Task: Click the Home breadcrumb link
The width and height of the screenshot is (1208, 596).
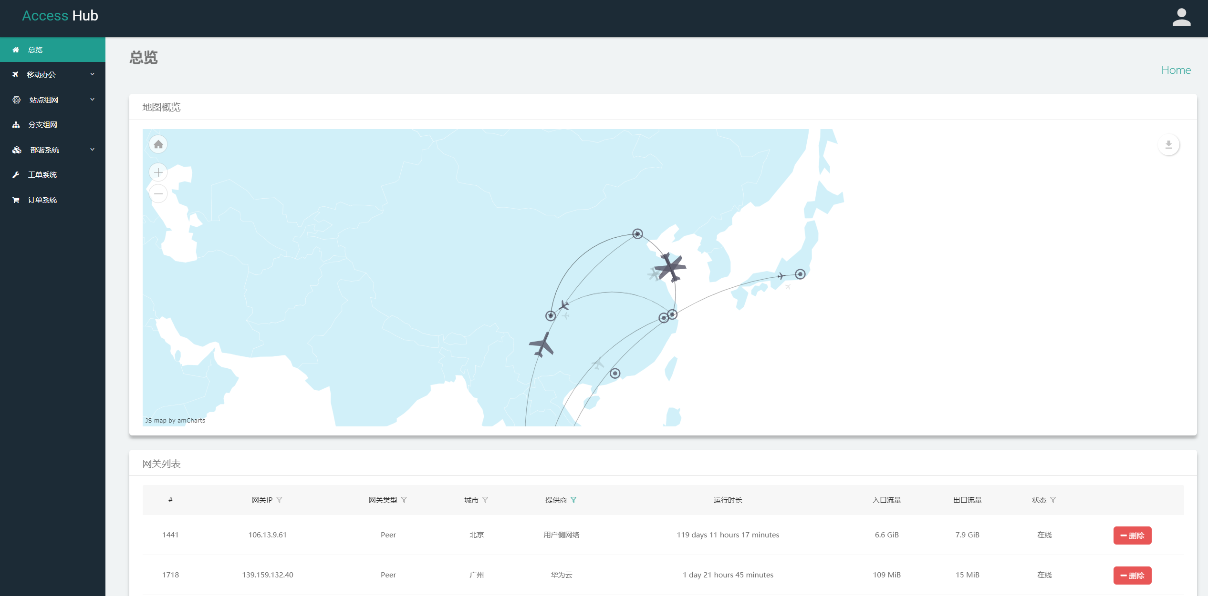Action: 1176,70
